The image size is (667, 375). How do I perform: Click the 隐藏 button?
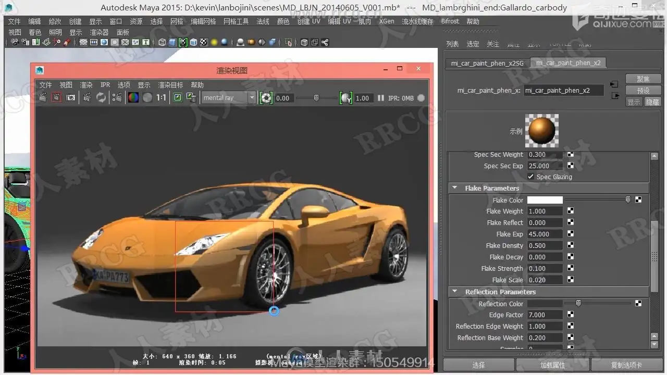tap(652, 102)
